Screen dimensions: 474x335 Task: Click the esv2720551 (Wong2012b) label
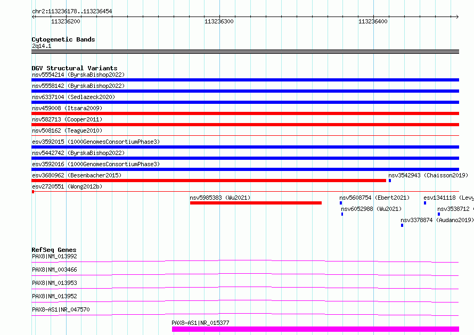(67, 186)
